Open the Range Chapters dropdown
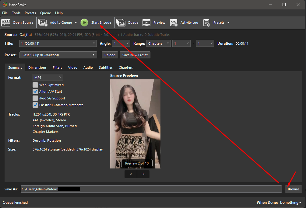 (x=158, y=43)
